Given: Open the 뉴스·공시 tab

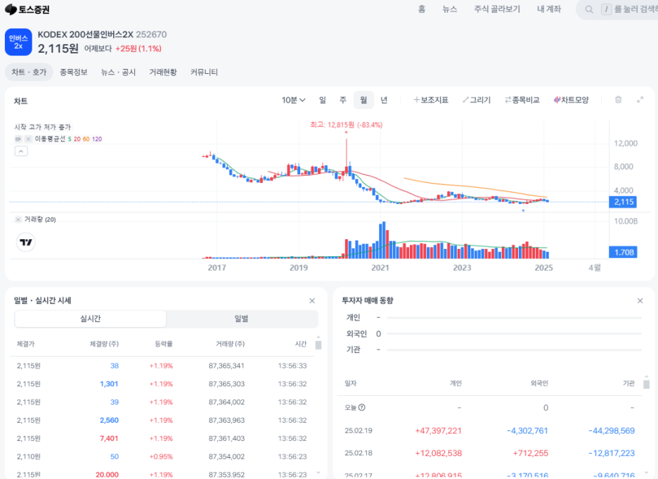Looking at the screenshot, I should [118, 72].
